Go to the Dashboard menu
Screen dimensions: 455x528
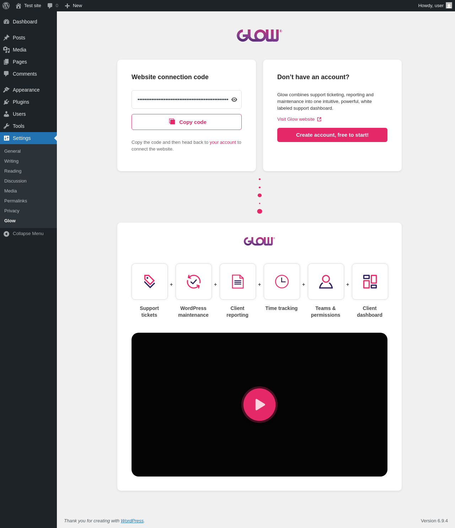(28, 22)
